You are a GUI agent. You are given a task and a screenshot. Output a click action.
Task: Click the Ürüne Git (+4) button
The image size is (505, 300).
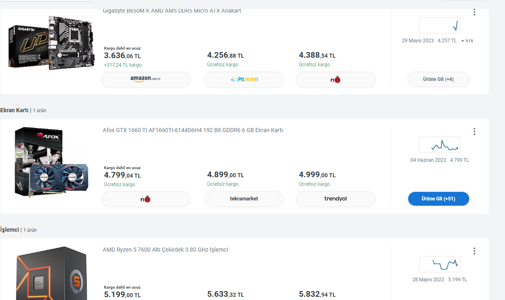click(x=438, y=79)
